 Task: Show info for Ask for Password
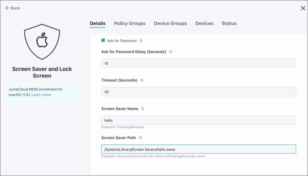[141, 41]
